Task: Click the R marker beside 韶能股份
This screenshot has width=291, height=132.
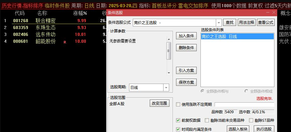Action: (65, 42)
